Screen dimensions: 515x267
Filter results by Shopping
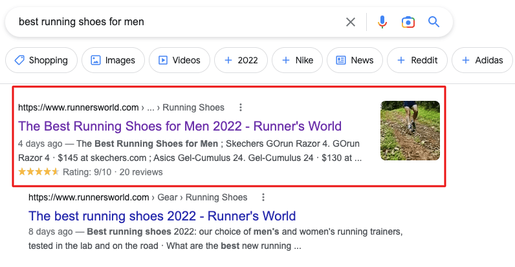[41, 60]
